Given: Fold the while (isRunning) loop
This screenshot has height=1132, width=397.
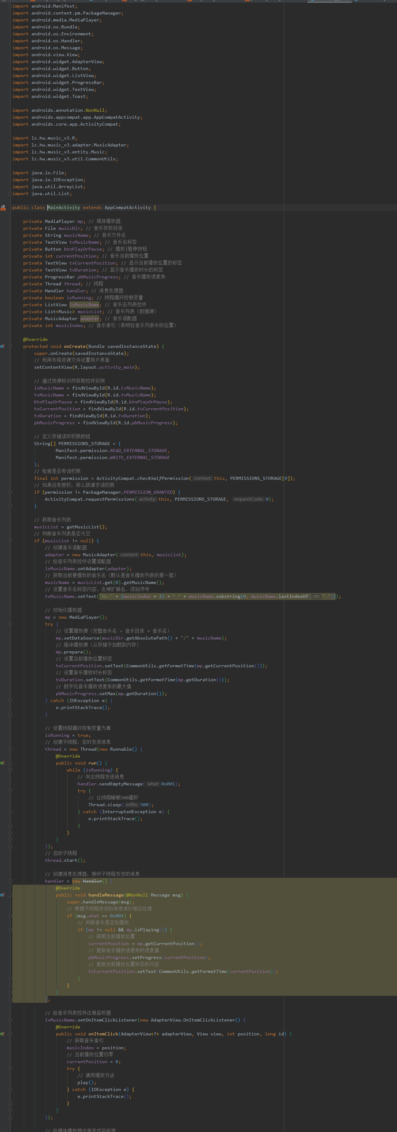Looking at the screenshot, I should (10, 770).
